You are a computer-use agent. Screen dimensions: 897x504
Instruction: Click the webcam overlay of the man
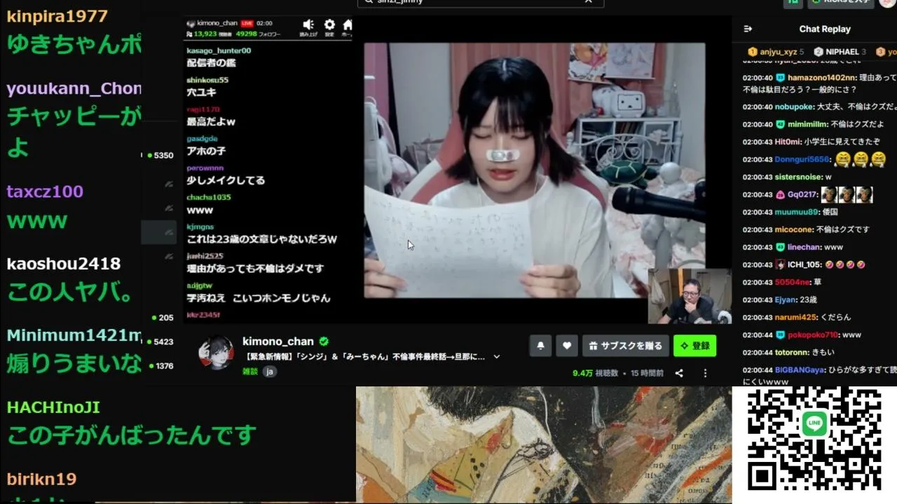pyautogui.click(x=690, y=296)
